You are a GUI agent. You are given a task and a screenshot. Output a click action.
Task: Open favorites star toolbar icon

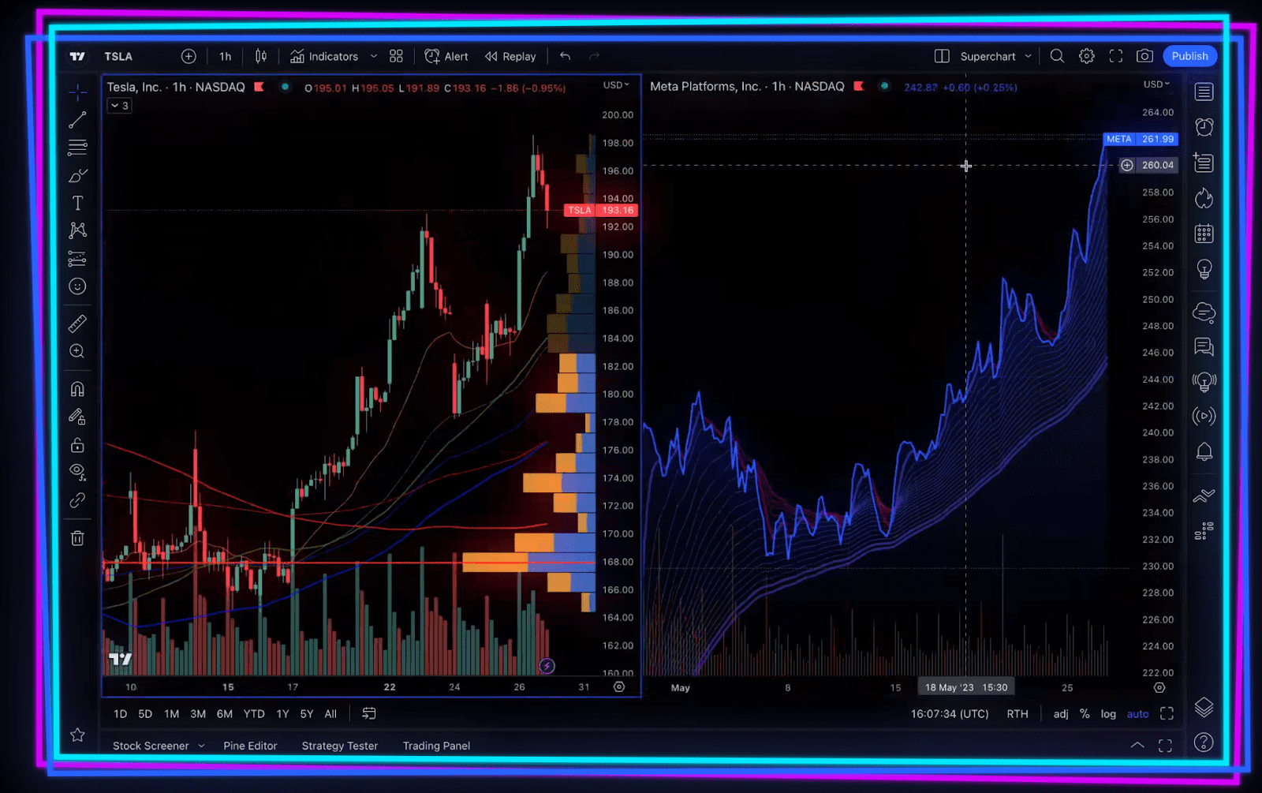coord(77,735)
